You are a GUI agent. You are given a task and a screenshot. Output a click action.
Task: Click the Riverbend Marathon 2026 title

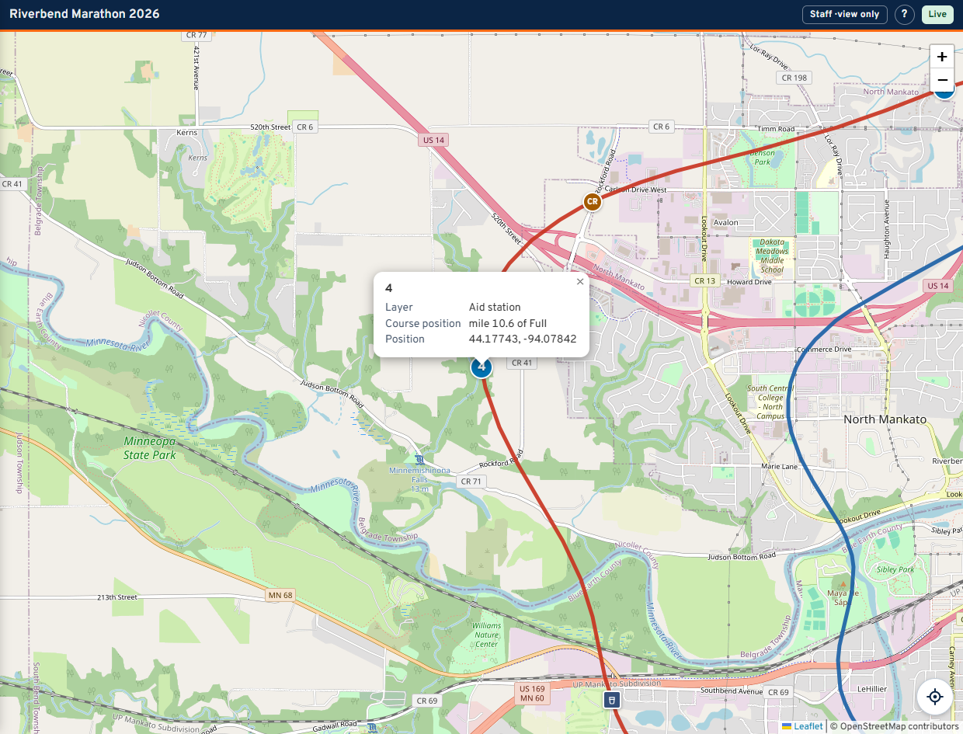click(85, 14)
